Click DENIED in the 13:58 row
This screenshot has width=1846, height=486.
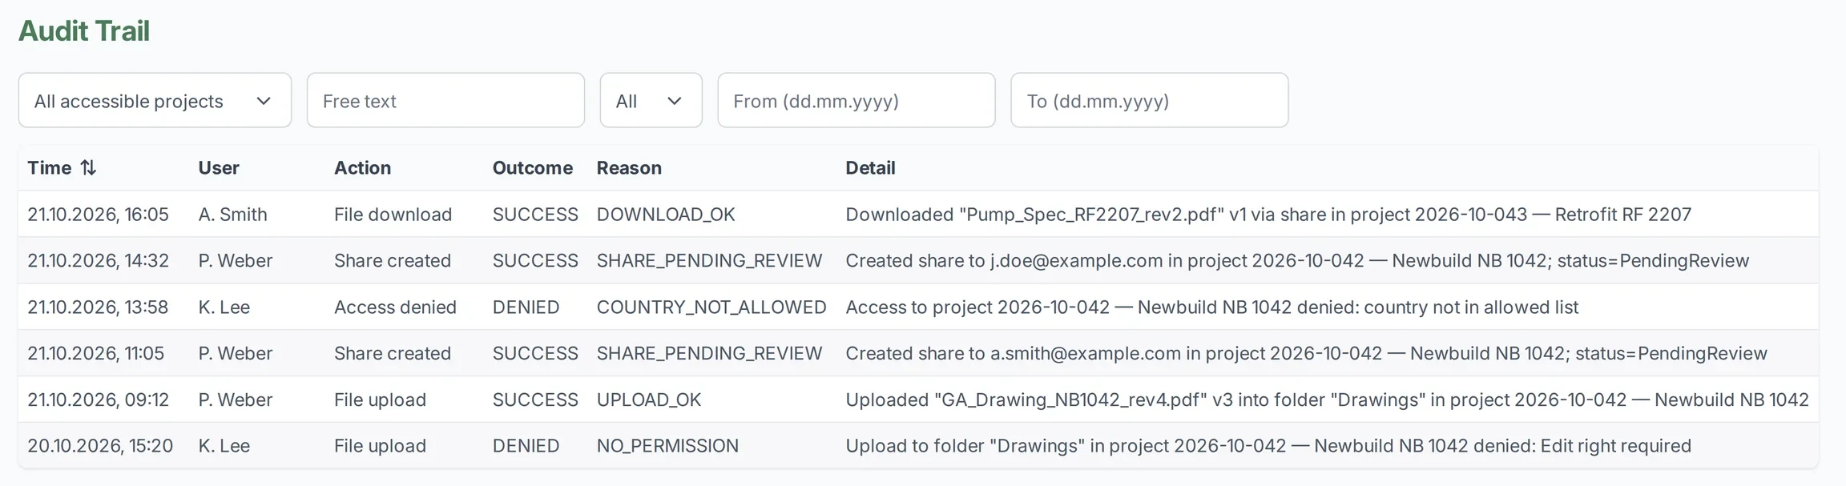(526, 307)
